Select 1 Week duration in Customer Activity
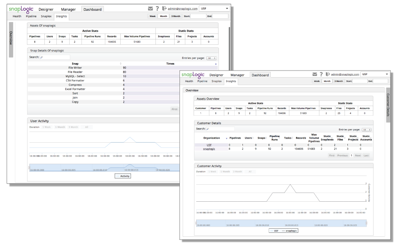This screenshot has height=249, width=398. click(x=212, y=172)
